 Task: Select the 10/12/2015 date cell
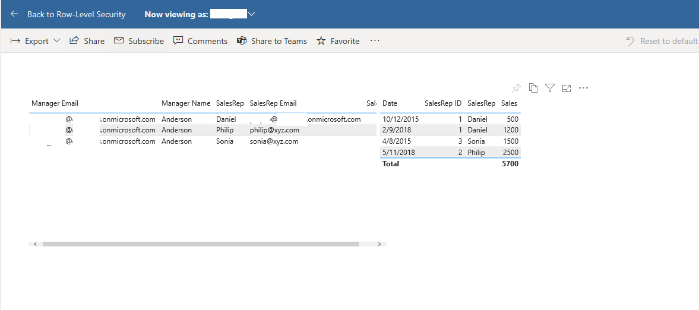click(400, 119)
